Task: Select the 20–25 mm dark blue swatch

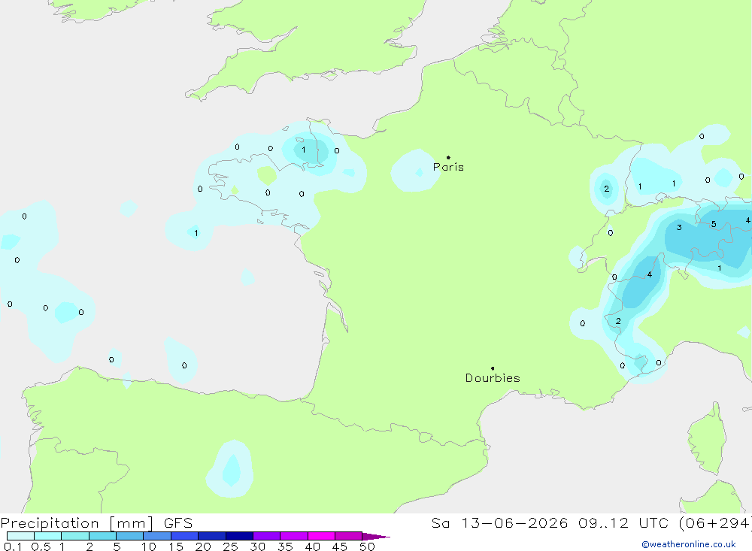Action: tap(212, 536)
